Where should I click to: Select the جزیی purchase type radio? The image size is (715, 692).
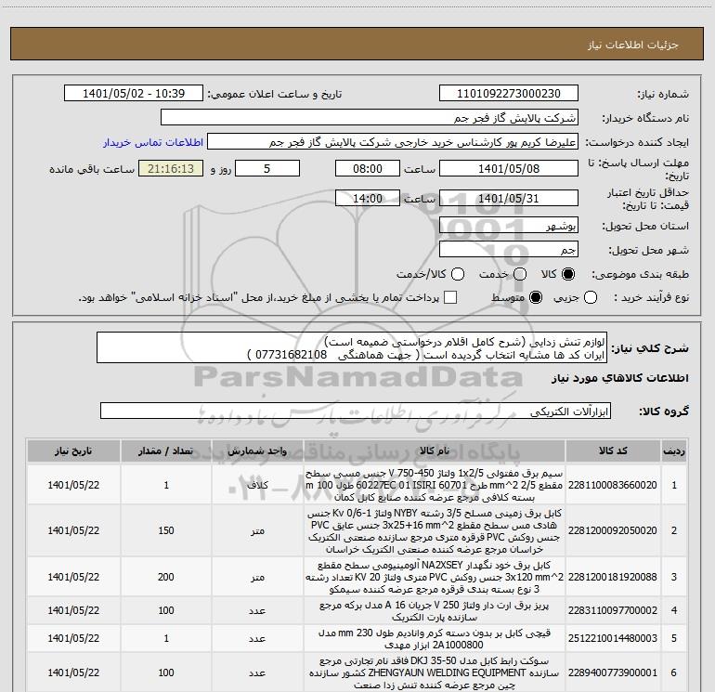[x=591, y=297]
